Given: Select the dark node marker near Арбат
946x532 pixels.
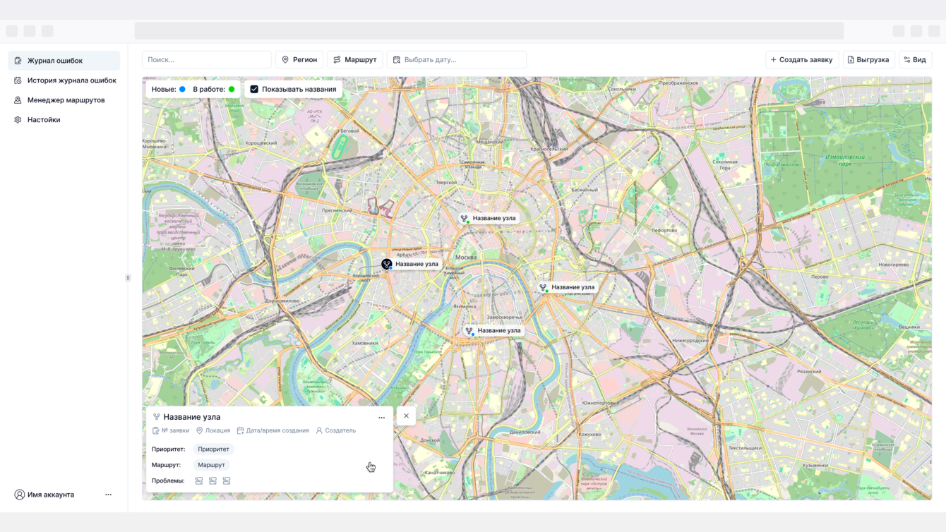Looking at the screenshot, I should (x=387, y=264).
